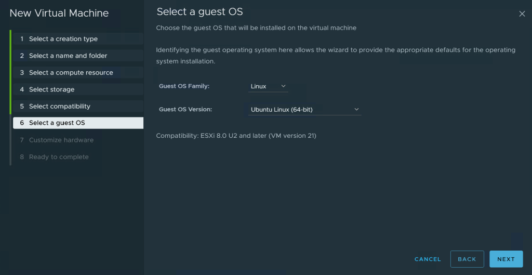532x275 pixels.
Task: Click the Guest OS Family label
Action: pos(184,86)
